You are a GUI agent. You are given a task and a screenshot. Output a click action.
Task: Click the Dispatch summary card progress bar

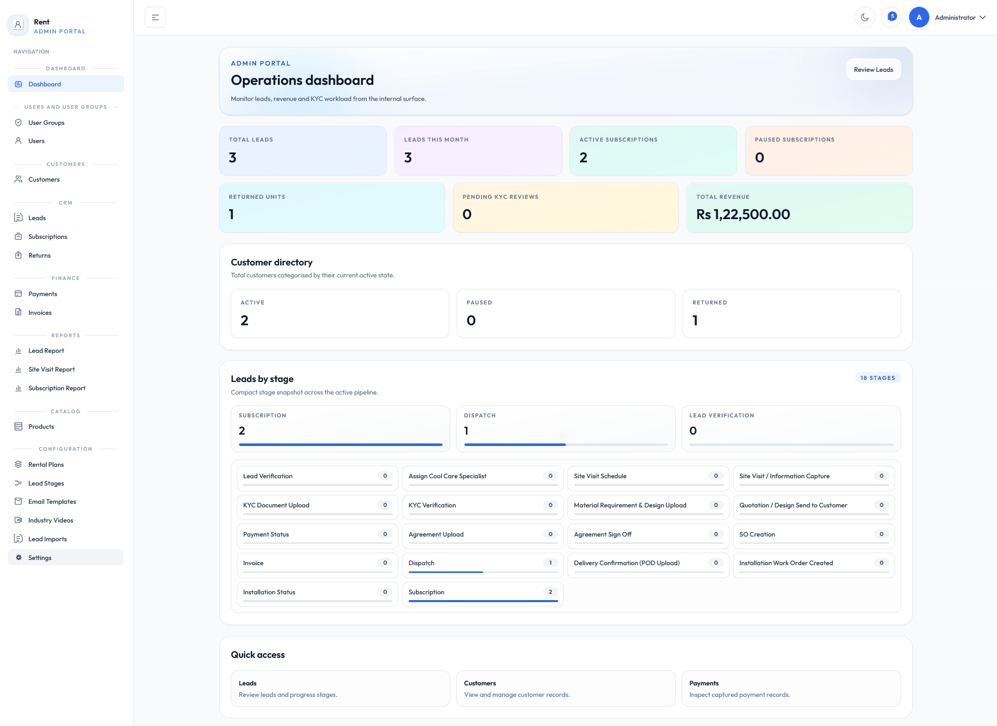tap(566, 444)
